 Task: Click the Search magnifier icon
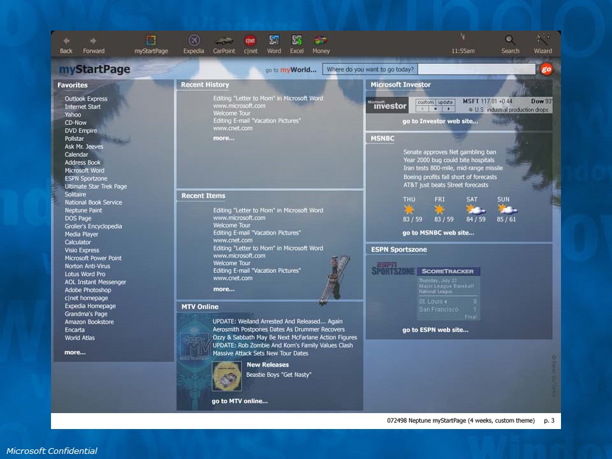[x=510, y=41]
